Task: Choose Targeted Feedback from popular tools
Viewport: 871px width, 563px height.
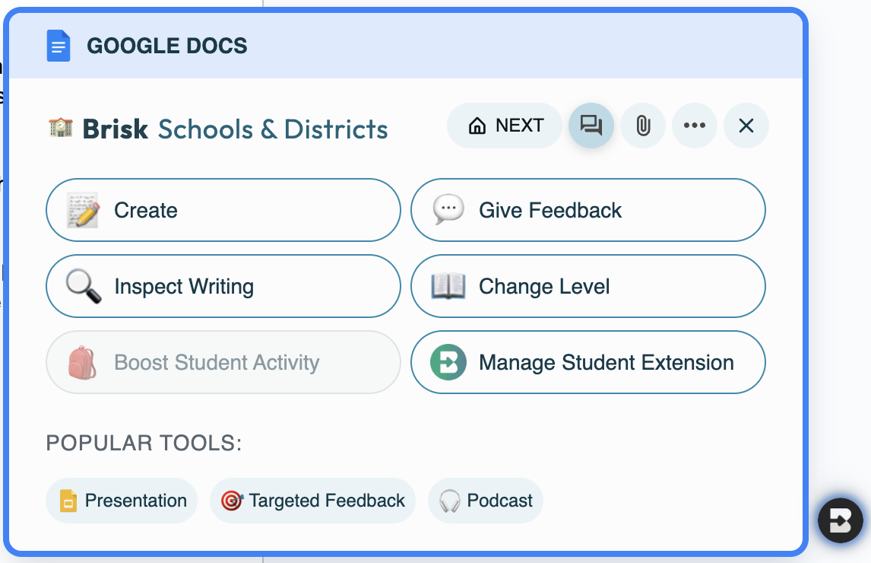Action: pyautogui.click(x=312, y=501)
